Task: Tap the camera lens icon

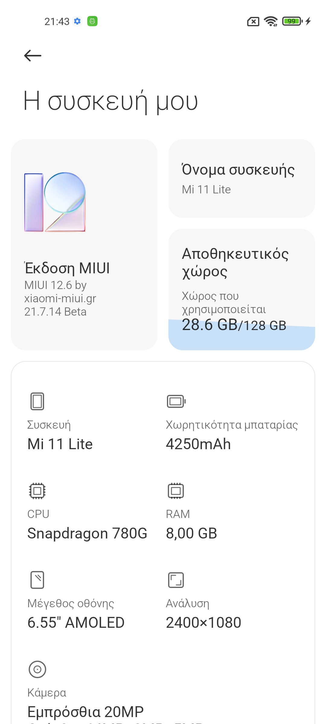Action: 37,669
